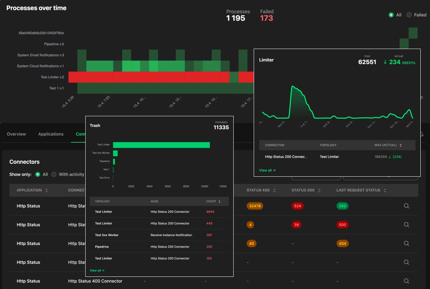
Task: Click the 69e0490db6c55b10450f78cb heatmap cell
Action: pyautogui.click(x=413, y=33)
